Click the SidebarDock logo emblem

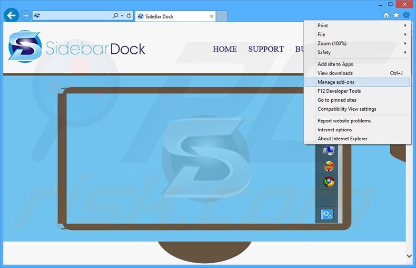[x=25, y=46]
